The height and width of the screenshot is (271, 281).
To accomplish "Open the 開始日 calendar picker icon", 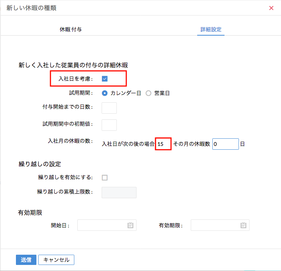I will (x=130, y=225).
